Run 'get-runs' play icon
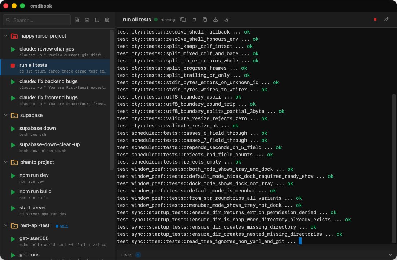397x260 pixels. 13,255
